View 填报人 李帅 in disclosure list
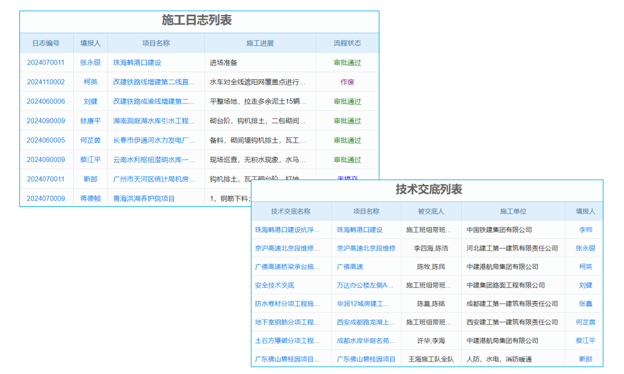 tap(584, 229)
